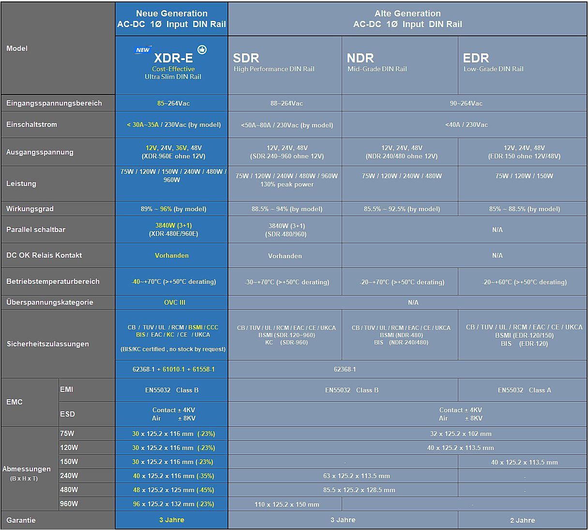Click yellow 'Vorhanden' in XDR-E column
Viewport: 588px width, 530px height.
tap(172, 255)
